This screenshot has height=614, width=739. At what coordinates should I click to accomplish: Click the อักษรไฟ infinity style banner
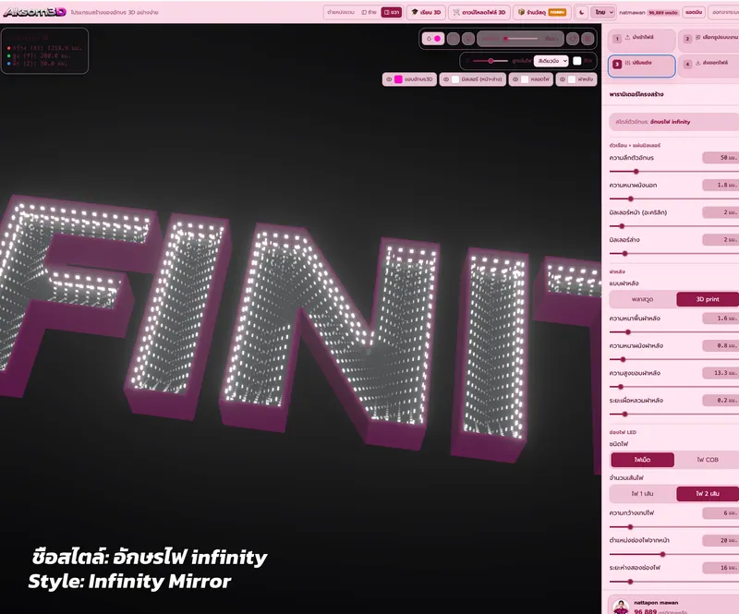pos(674,122)
